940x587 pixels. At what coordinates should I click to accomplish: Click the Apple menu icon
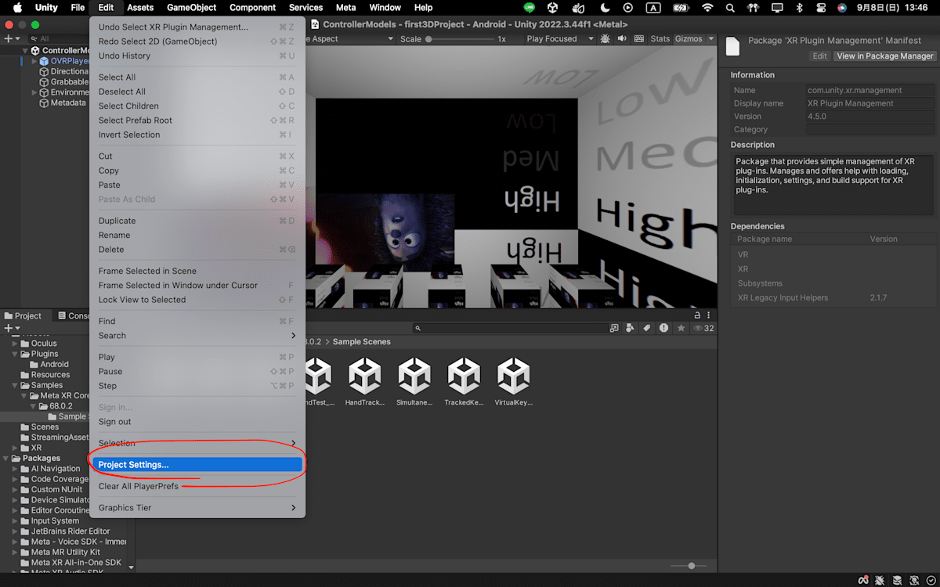(x=17, y=8)
